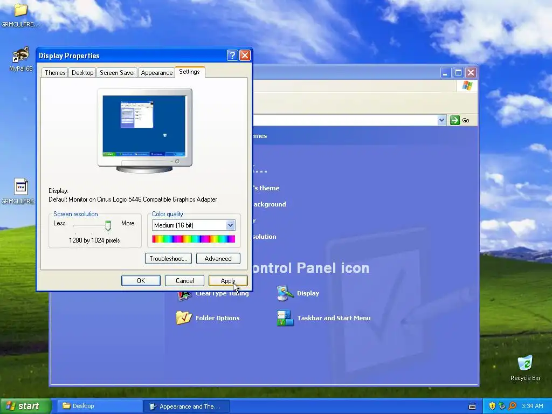
Task: Click the Desktop taskbar button
Action: [x=99, y=406]
